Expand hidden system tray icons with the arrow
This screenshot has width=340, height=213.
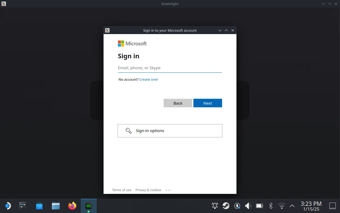click(x=292, y=206)
